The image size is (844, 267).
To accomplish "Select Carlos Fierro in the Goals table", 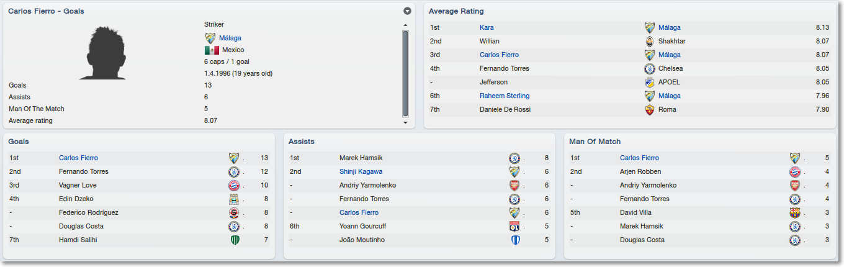I will tap(78, 158).
